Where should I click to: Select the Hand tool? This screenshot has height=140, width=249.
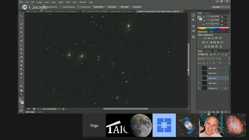pos(21,91)
